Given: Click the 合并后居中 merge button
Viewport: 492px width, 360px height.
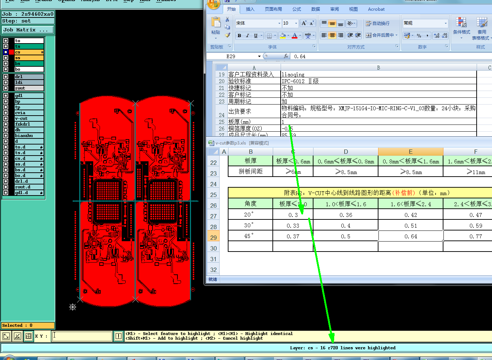Looking at the screenshot, I should click(380, 35).
